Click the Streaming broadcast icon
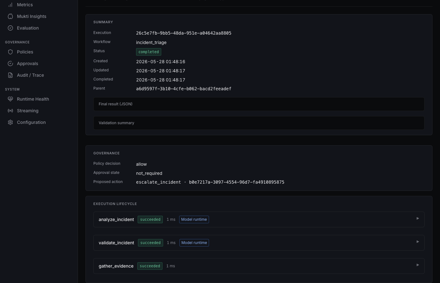This screenshot has height=283, width=440. pos(10,111)
